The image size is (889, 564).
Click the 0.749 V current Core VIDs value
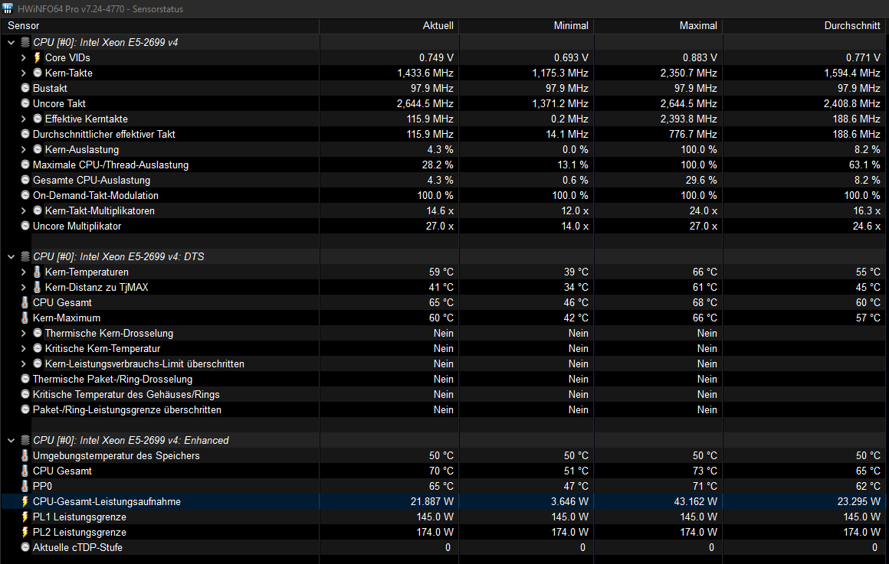point(436,57)
